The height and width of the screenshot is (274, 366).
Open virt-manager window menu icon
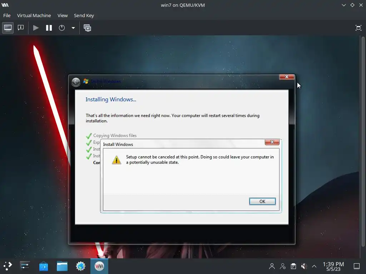5,5
